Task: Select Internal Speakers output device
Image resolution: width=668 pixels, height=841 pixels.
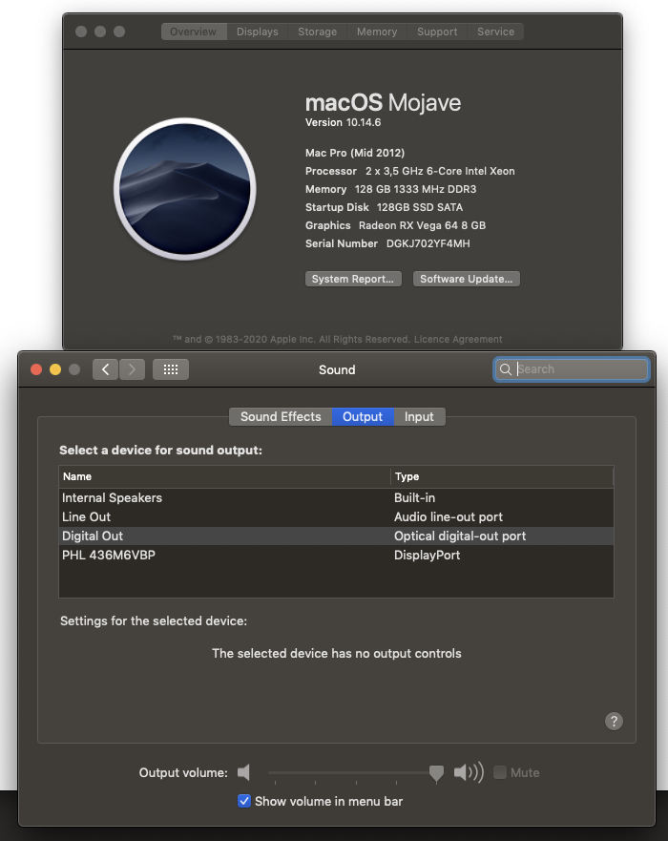Action: click(336, 497)
